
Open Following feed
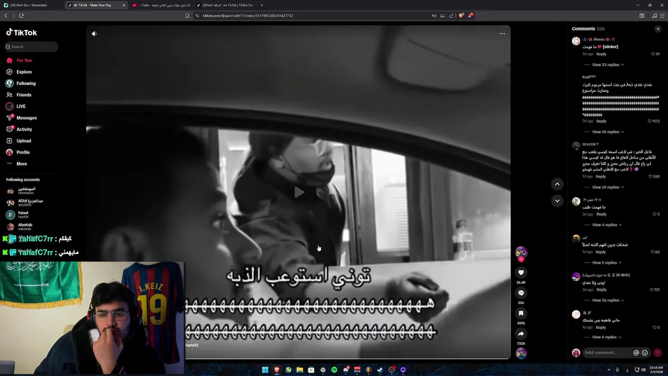click(21, 84)
